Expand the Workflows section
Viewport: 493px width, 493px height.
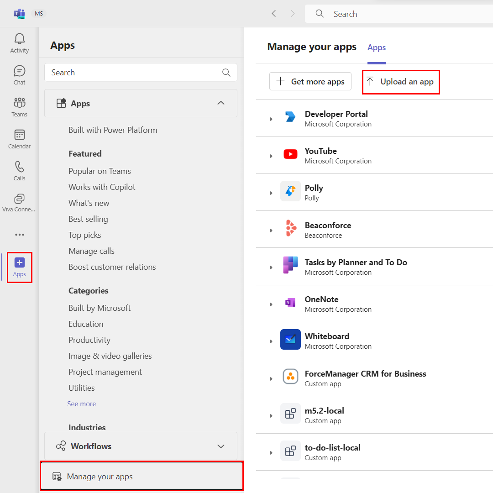tap(221, 446)
